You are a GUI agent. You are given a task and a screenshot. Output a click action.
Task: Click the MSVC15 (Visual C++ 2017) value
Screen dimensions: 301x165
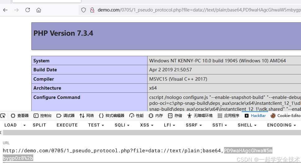tap(178, 79)
